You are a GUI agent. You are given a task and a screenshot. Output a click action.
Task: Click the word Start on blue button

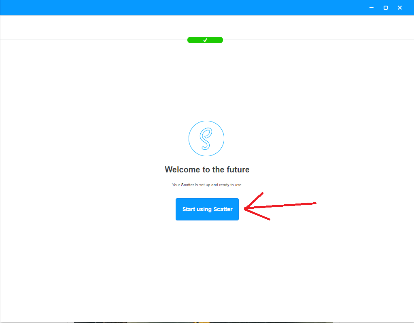click(189, 209)
